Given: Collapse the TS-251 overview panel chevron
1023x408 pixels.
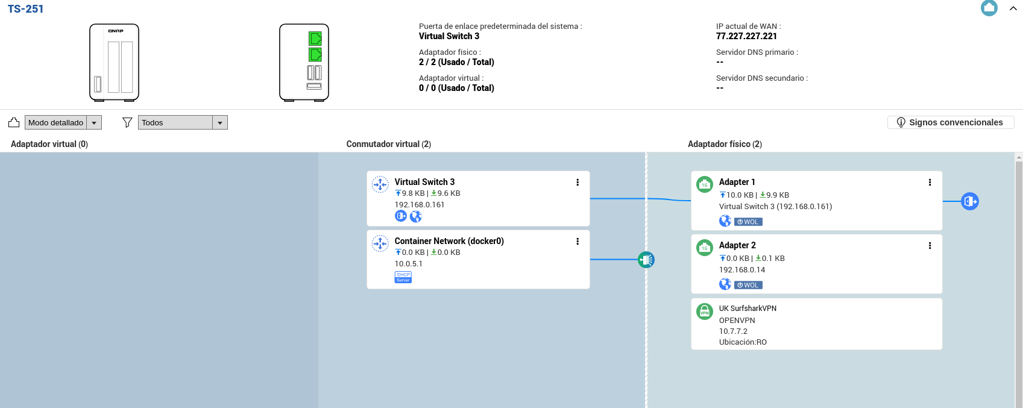Looking at the screenshot, I should pos(1013,8).
